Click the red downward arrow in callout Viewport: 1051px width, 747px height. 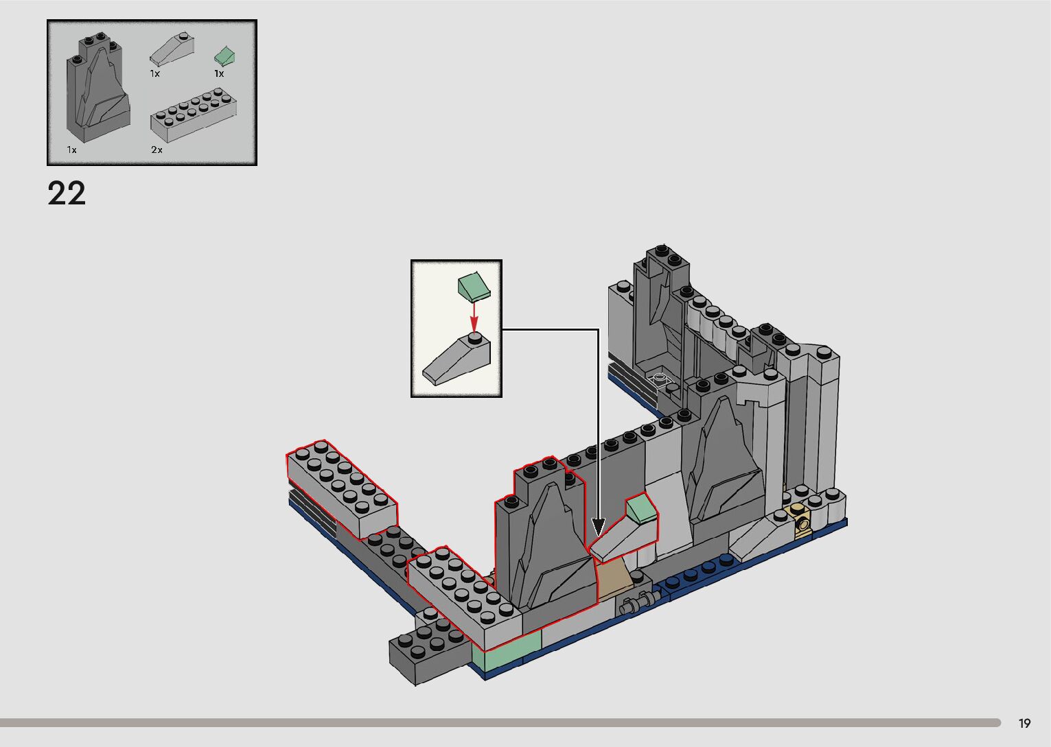point(474,317)
